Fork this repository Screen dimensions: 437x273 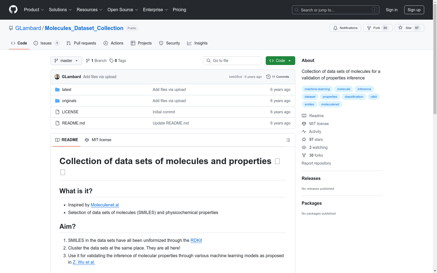tap(378, 28)
